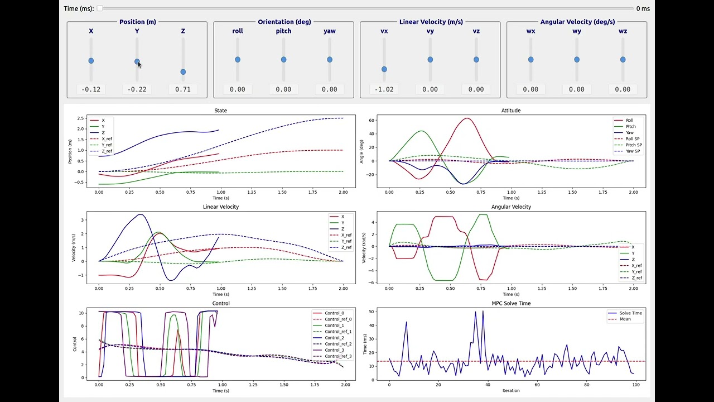Screen dimensions: 714x402
Task: Click Control_ref_3 legend entry in Control plot
Action: 332,356
